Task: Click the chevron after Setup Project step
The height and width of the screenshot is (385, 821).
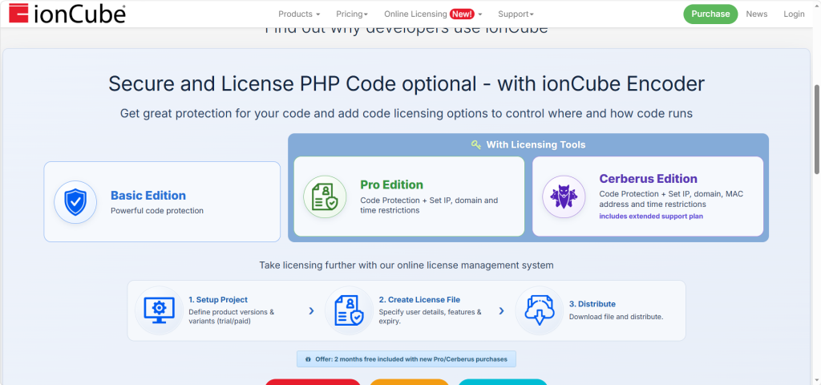Action: (311, 311)
